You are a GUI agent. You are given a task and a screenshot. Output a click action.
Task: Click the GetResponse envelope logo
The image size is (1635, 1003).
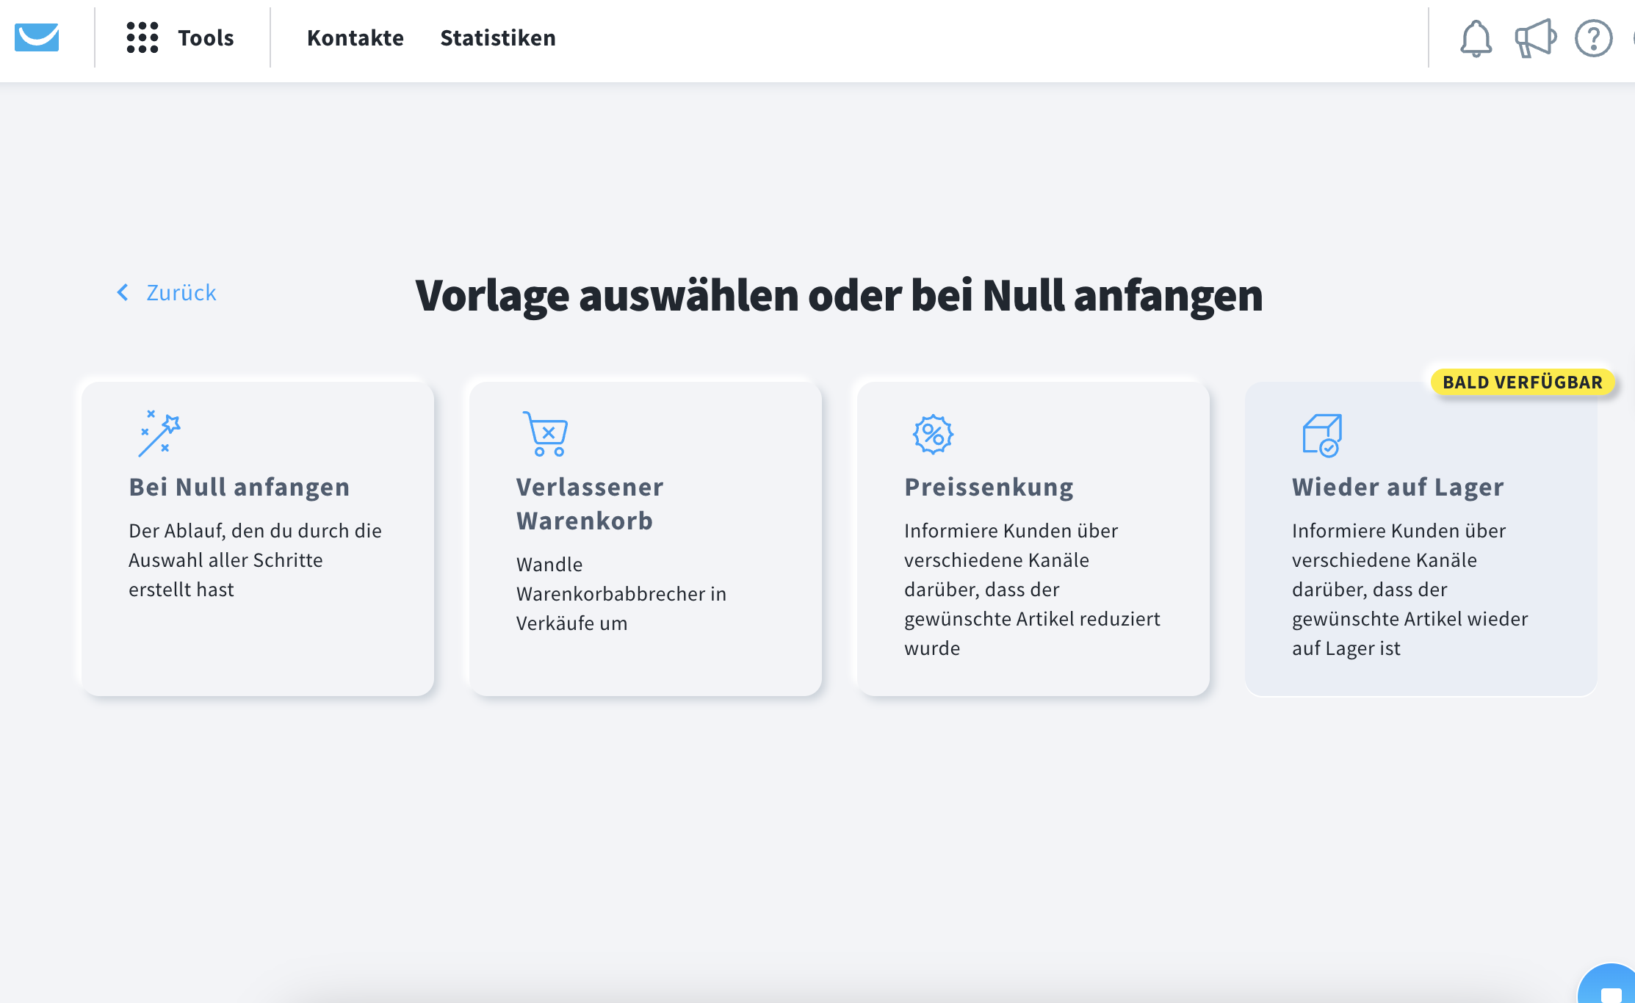click(37, 37)
